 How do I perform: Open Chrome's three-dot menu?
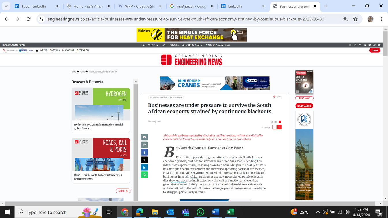coord(381,19)
